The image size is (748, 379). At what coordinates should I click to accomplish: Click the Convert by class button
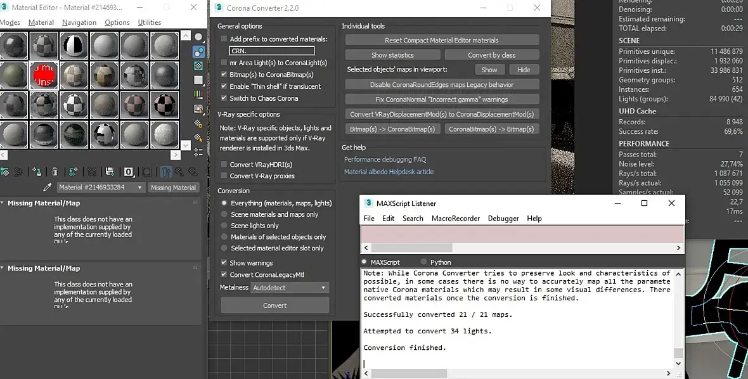click(492, 55)
